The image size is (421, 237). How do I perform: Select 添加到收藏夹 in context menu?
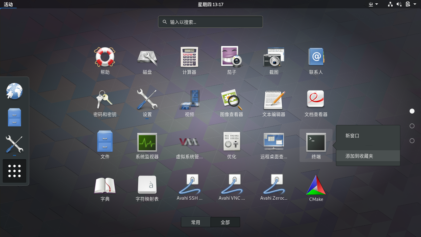tap(359, 156)
